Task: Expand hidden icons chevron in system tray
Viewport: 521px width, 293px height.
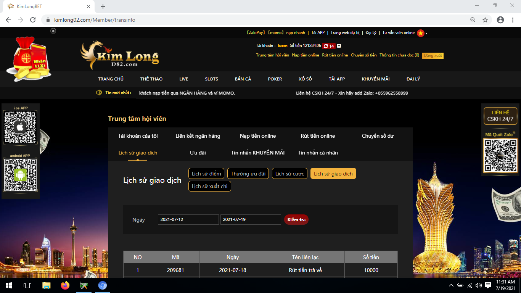Action: (x=450, y=285)
